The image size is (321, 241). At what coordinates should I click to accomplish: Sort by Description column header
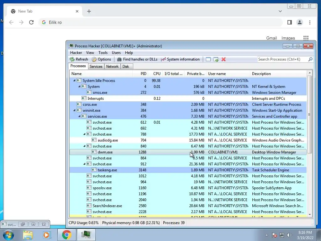tap(278, 74)
